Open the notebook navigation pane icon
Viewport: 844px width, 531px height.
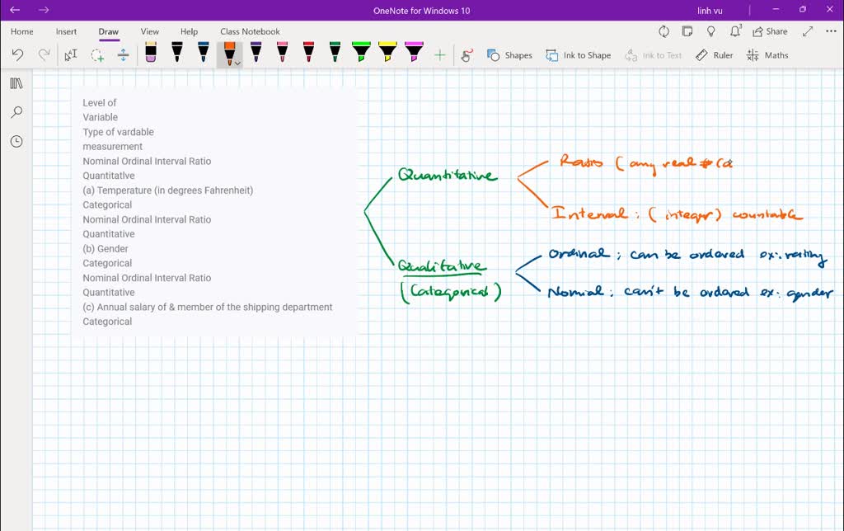[16, 83]
